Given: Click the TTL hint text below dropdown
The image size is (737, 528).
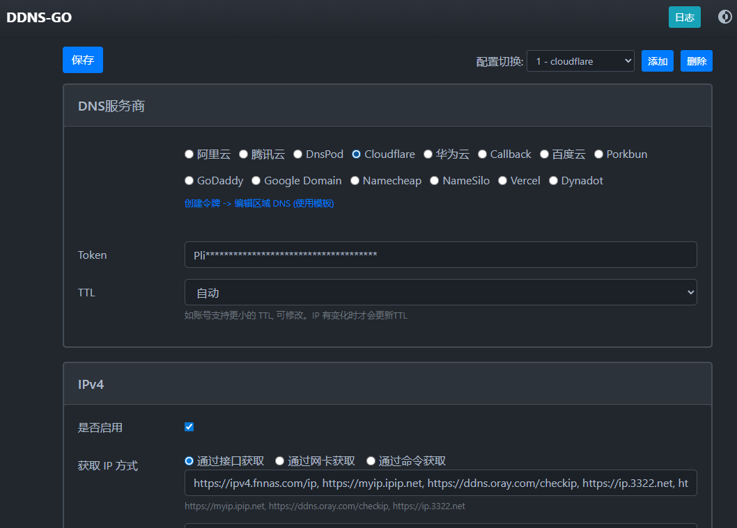Looking at the screenshot, I should click(295, 315).
